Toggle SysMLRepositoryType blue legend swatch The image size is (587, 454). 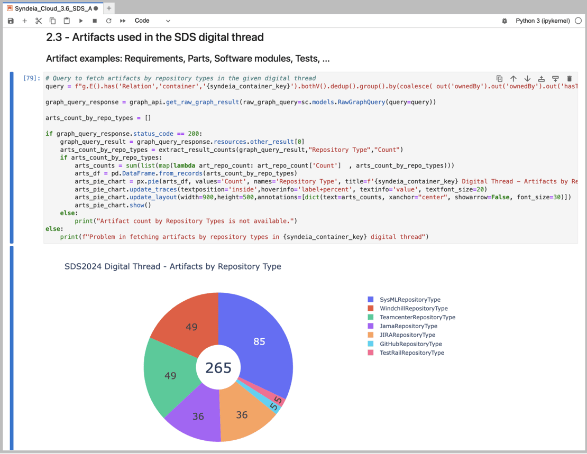coord(371,300)
